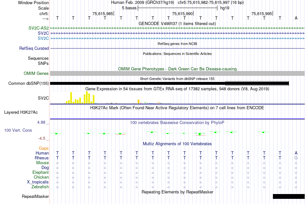The image size is (305, 204).
Task: Click the GTEx Gene Expression track title
Action: [177, 89]
